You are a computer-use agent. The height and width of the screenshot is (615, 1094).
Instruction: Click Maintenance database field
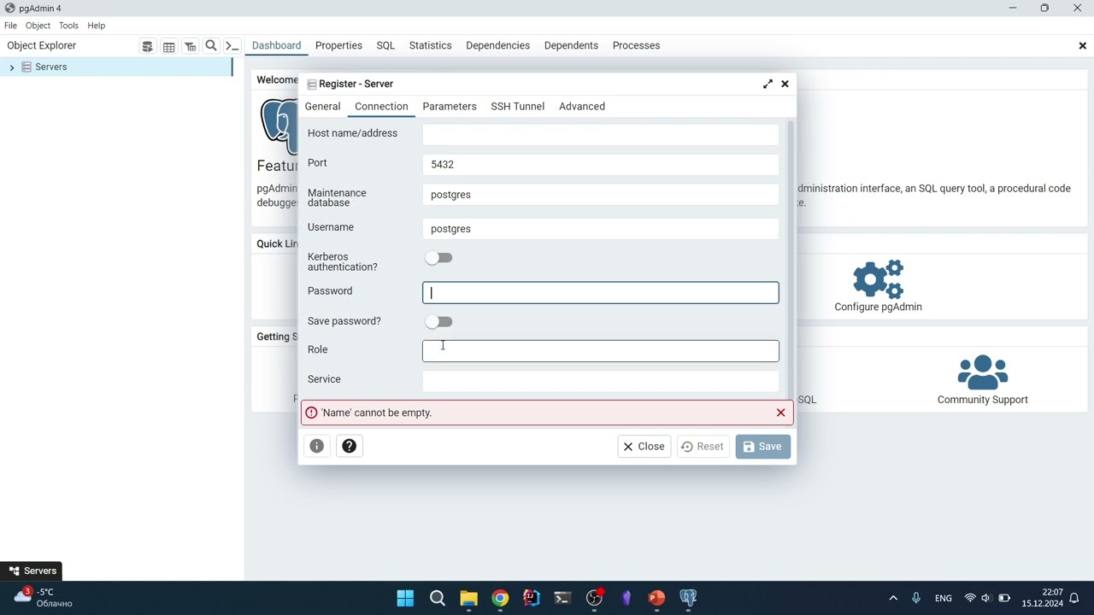pyautogui.click(x=601, y=195)
